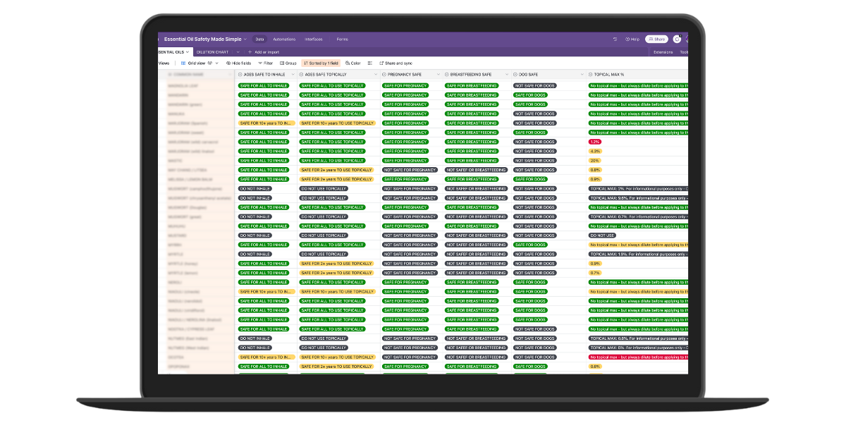Click Add or import button
Viewport: 846px width, 423px height.
pyautogui.click(x=264, y=51)
